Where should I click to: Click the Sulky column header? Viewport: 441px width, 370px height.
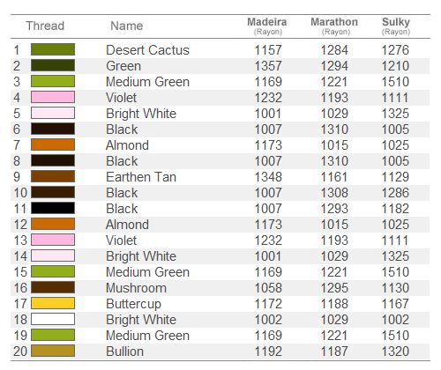(x=396, y=26)
